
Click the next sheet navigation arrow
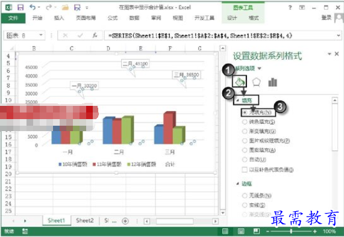click(25, 221)
